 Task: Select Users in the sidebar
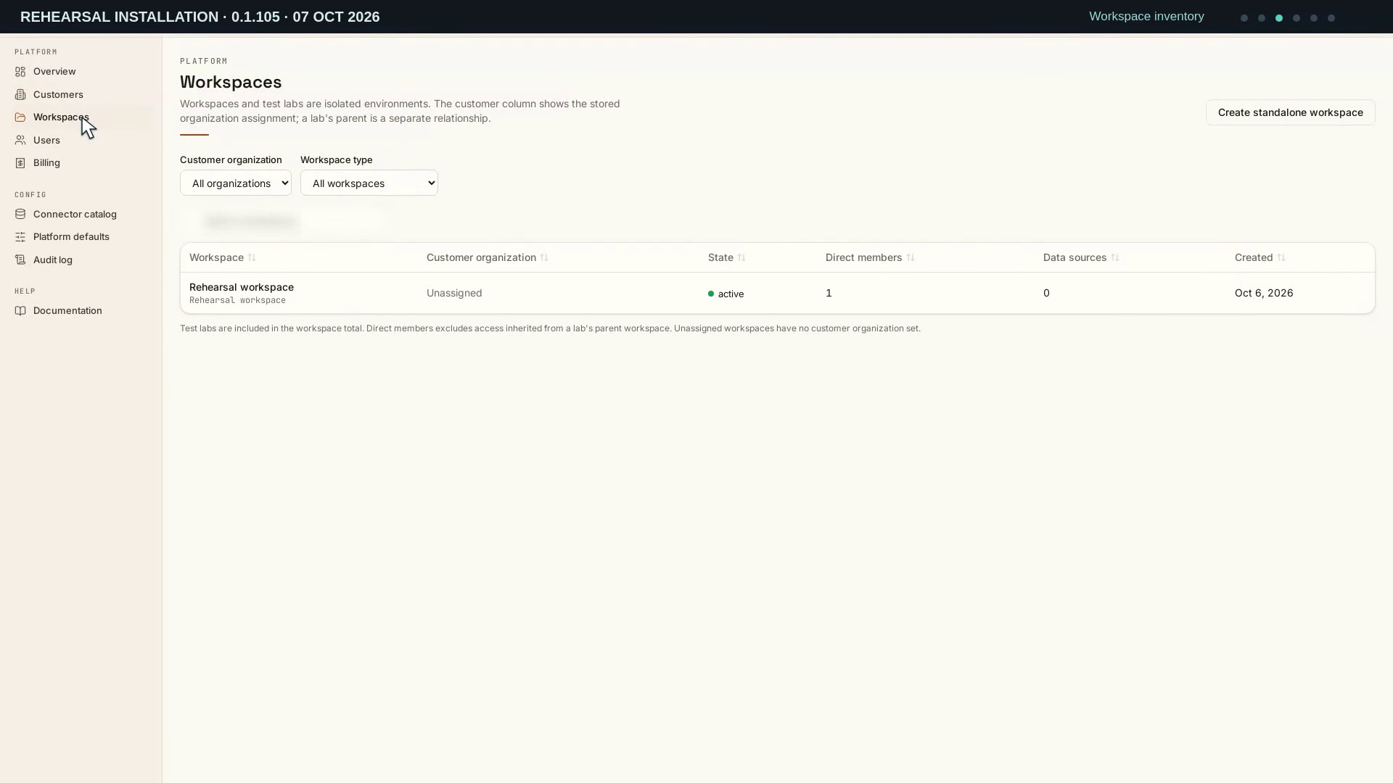click(x=46, y=141)
